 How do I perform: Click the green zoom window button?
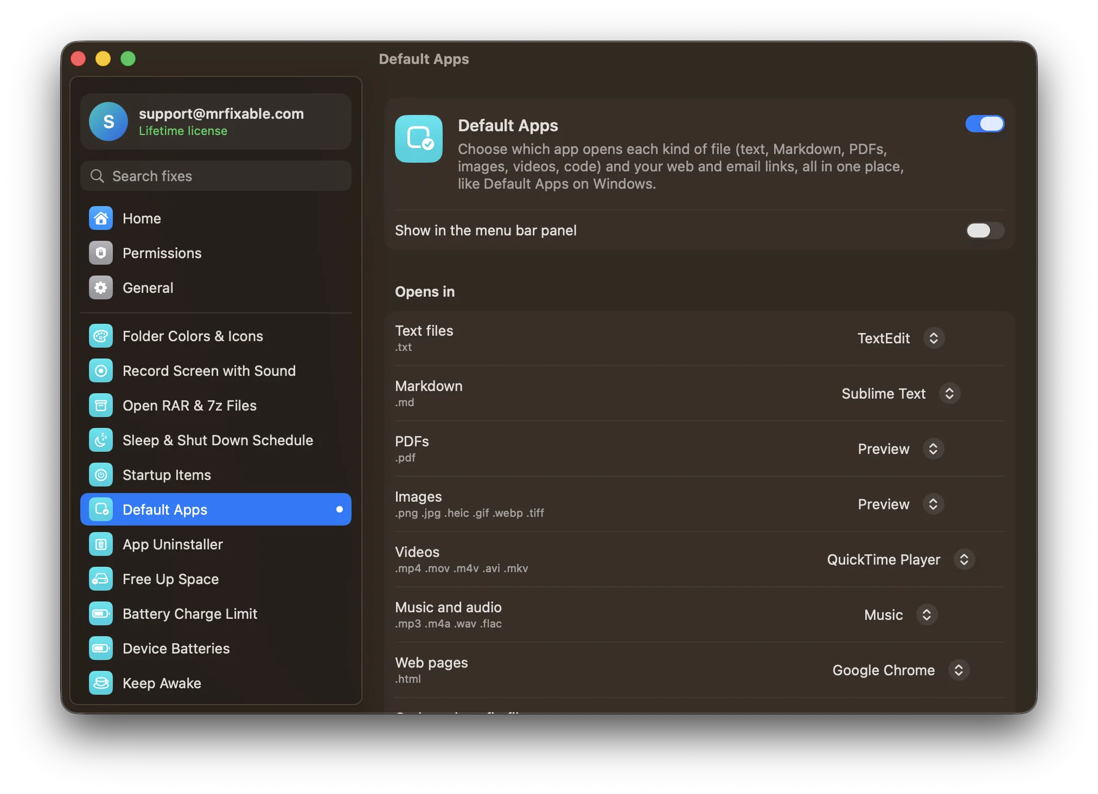[x=128, y=59]
